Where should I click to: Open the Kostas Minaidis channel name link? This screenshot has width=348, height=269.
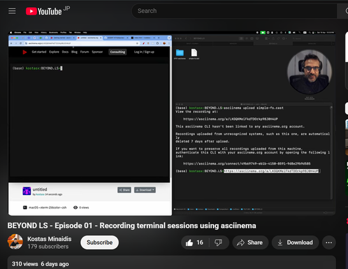49,239
